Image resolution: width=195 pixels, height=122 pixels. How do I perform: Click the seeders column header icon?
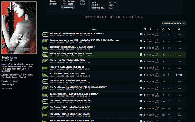tap(163, 29)
